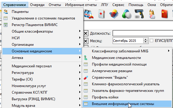
Task: Open the Сервис menu
Action: click(x=118, y=5)
